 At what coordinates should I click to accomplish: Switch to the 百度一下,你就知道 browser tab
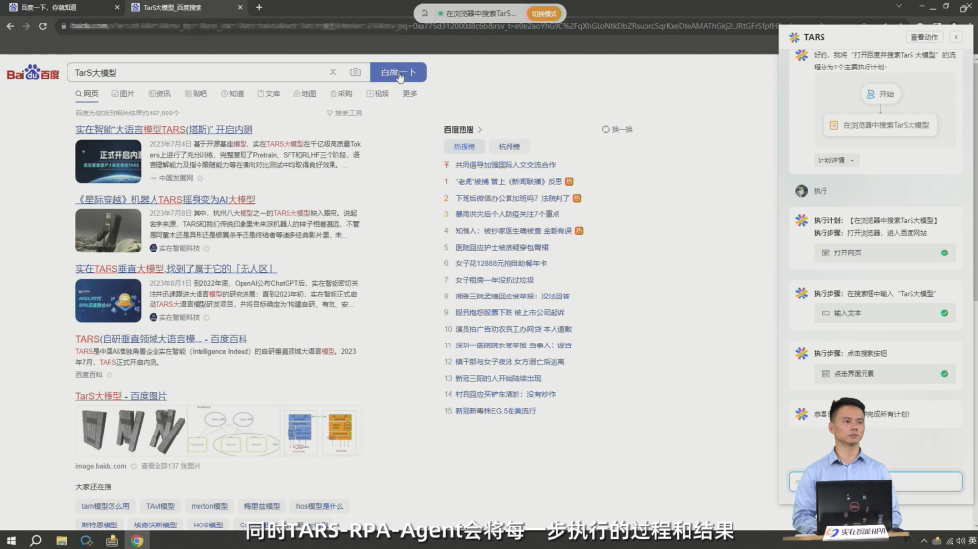(63, 8)
